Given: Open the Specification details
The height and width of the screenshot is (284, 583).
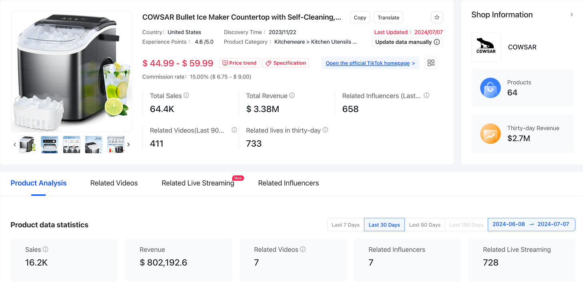Looking at the screenshot, I should pos(285,63).
